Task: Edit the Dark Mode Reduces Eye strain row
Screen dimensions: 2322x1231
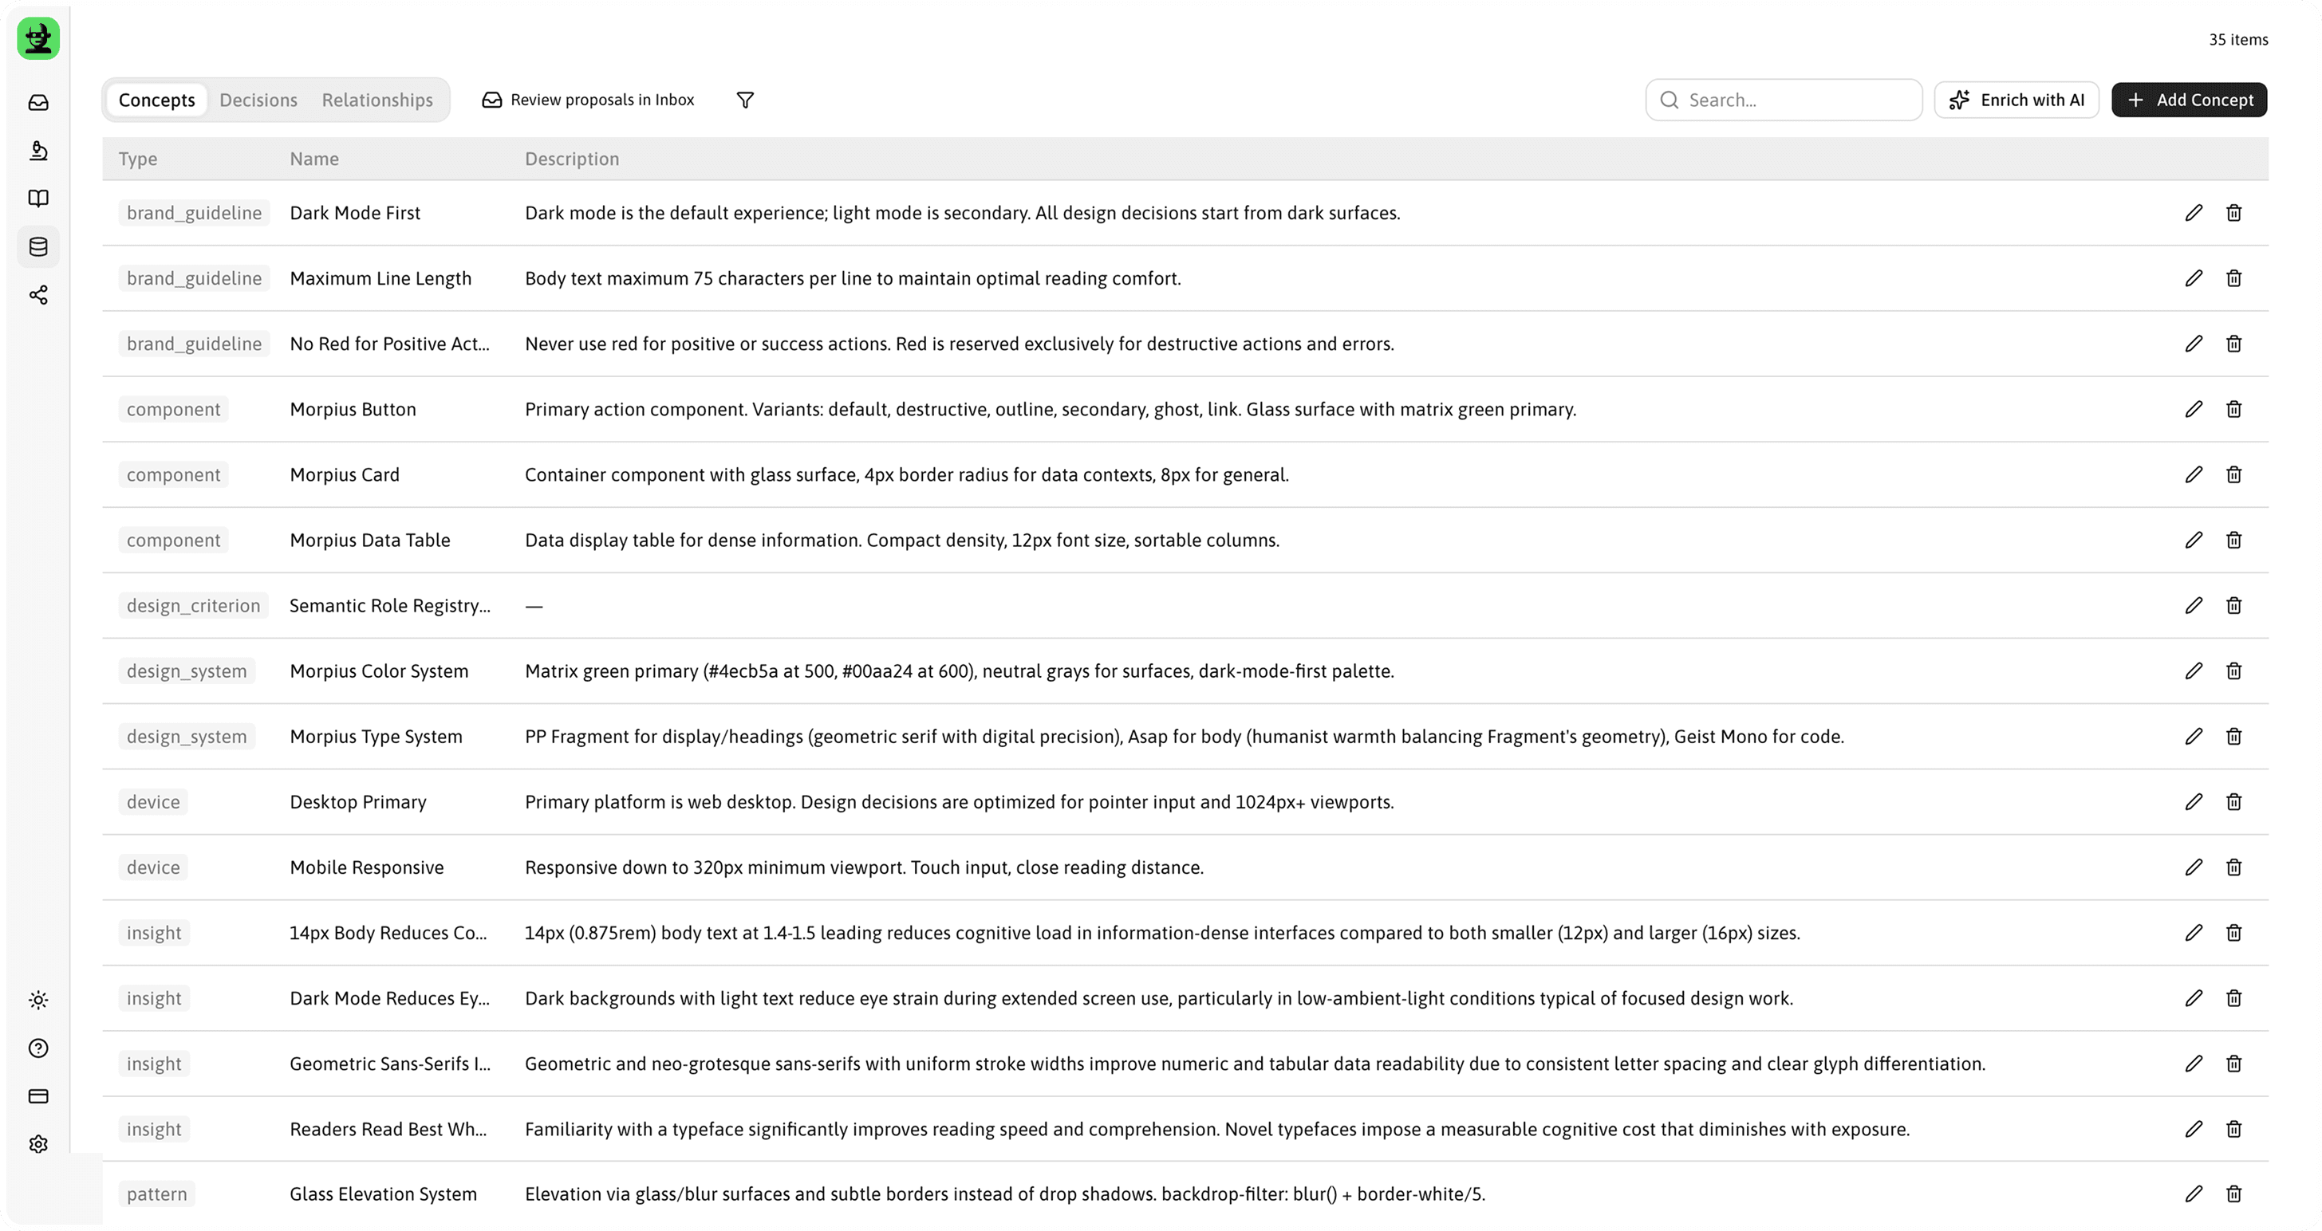Action: pyautogui.click(x=2194, y=998)
